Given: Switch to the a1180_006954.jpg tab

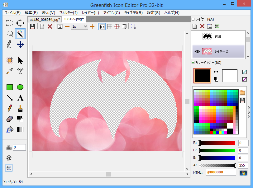Looking at the screenshot, I should tap(45, 19).
